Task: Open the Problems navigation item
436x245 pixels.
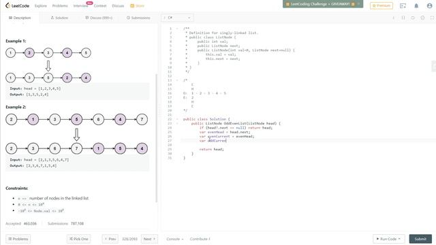Action: click(x=60, y=6)
